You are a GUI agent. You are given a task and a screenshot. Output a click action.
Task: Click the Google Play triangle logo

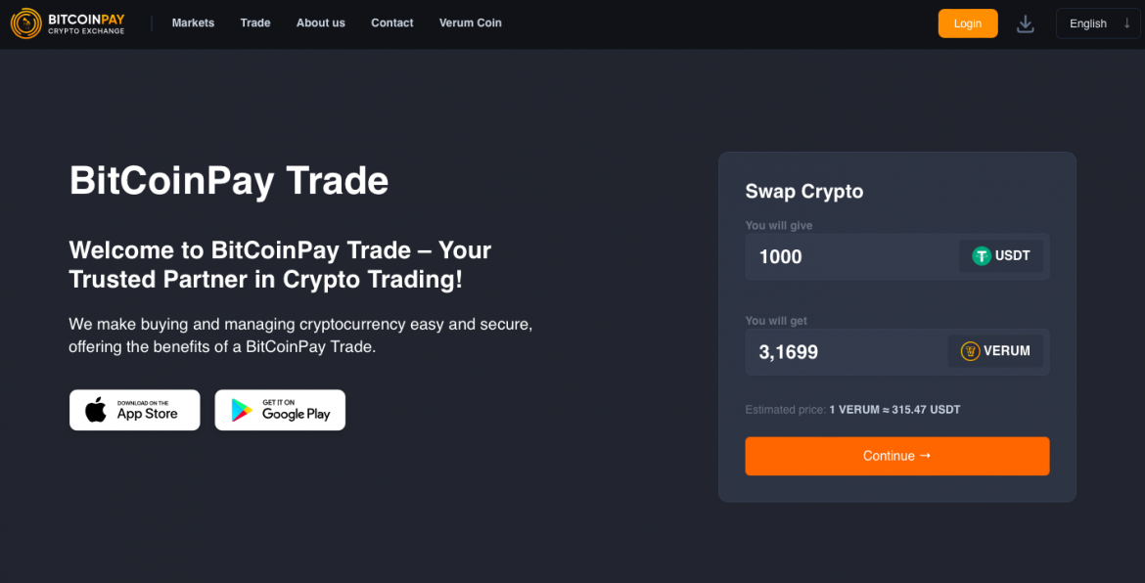coord(241,411)
